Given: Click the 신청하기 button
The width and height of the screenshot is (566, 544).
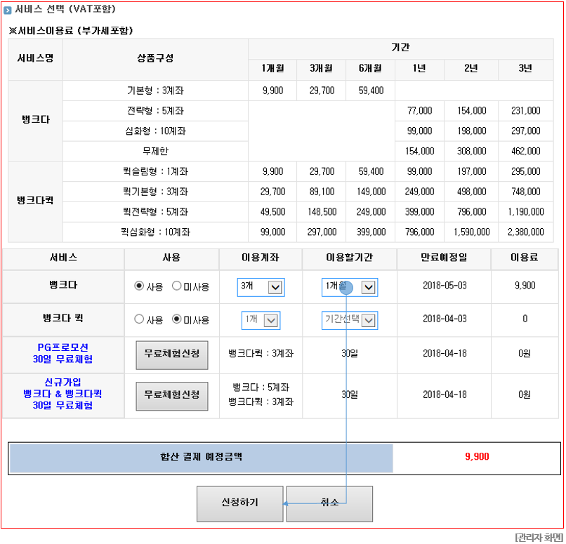Looking at the screenshot, I should point(239,503).
